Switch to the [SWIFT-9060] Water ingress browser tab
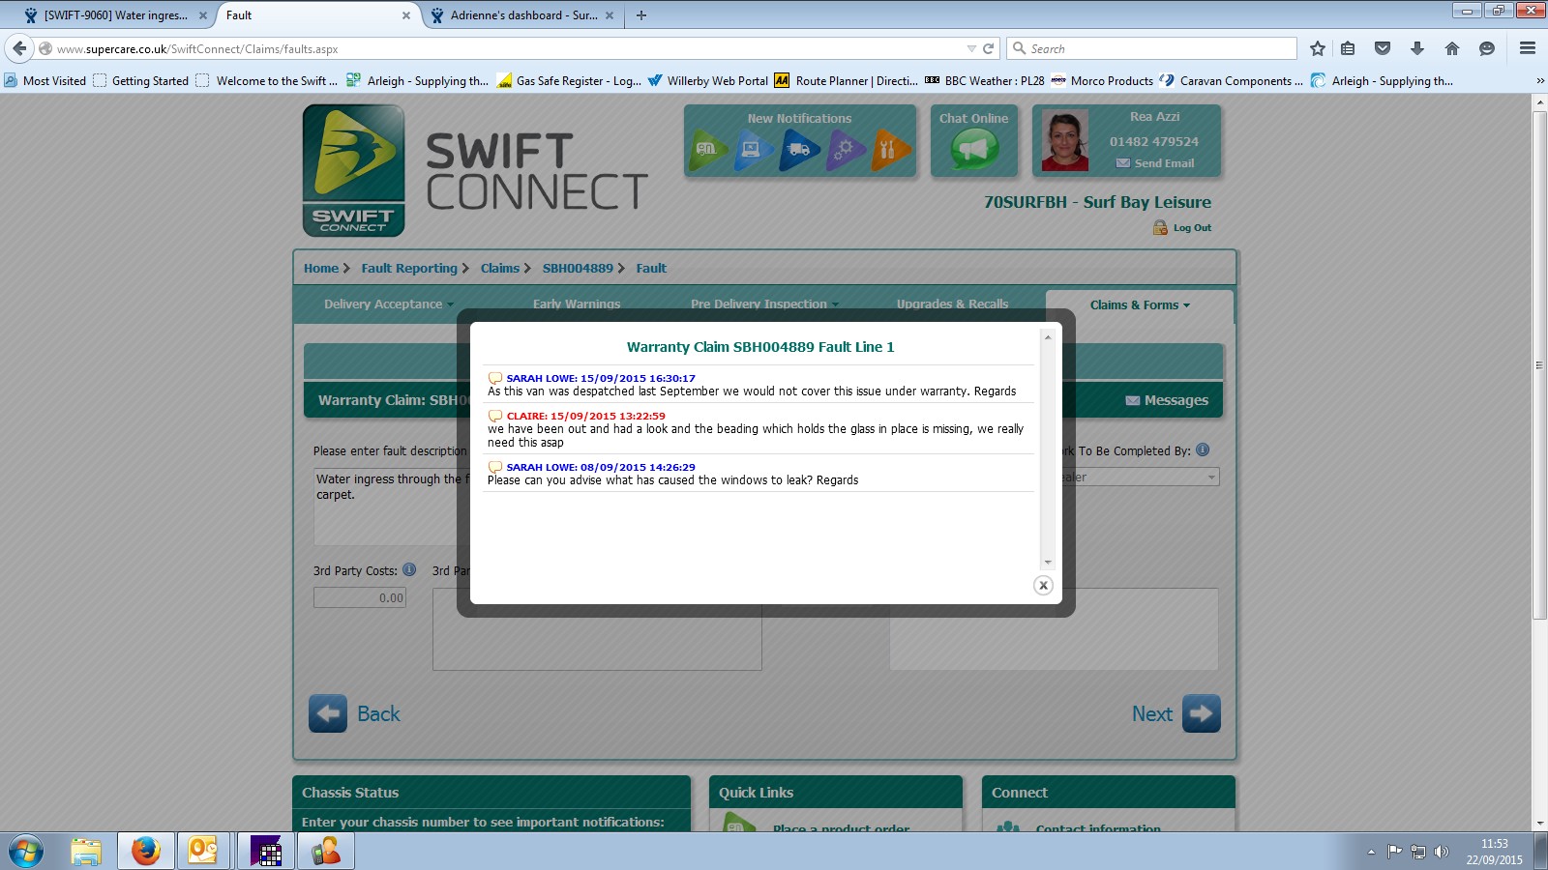Viewport: 1548px width, 870px height. pyautogui.click(x=116, y=15)
